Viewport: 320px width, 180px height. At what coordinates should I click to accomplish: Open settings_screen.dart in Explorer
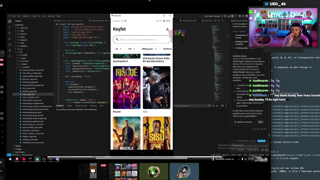(30, 139)
